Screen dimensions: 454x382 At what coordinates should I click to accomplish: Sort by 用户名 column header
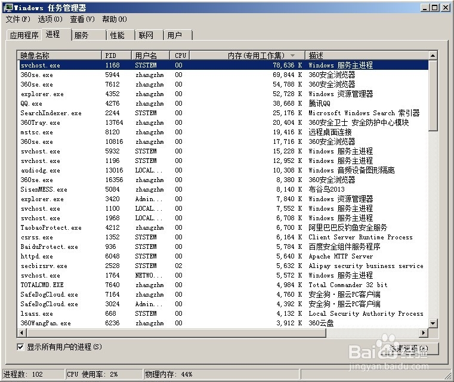click(150, 56)
